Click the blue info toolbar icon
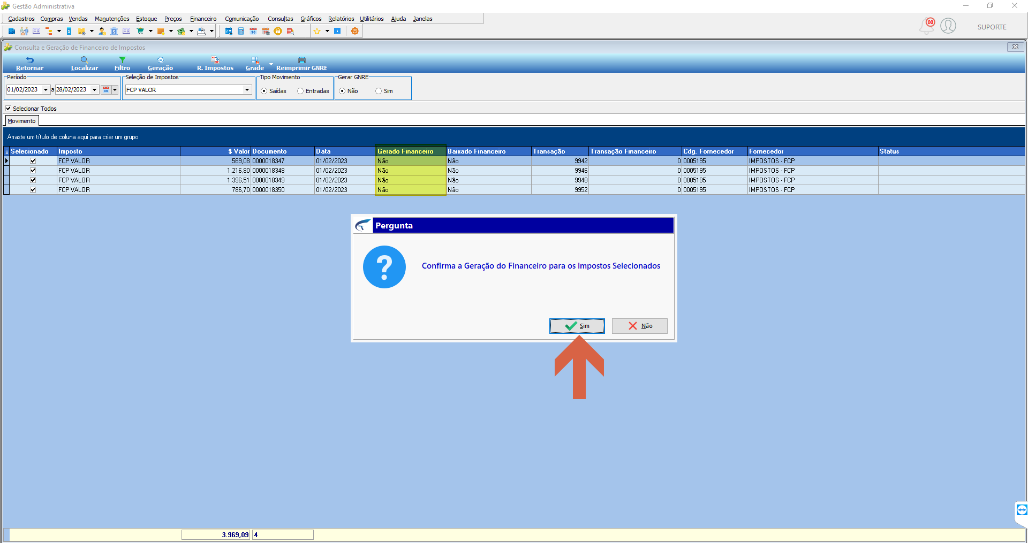Viewport: 1028px width, 543px height. pyautogui.click(x=337, y=32)
